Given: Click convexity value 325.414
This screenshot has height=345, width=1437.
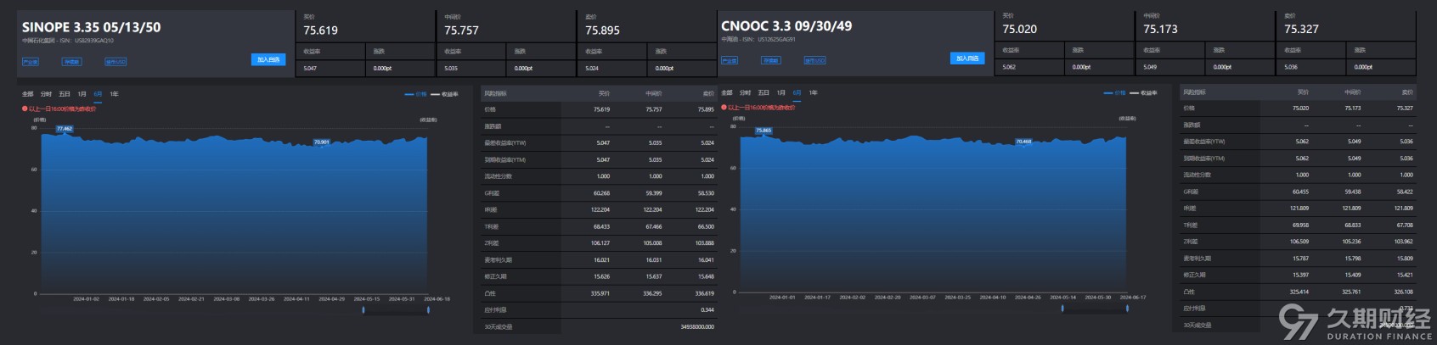Looking at the screenshot, I should (1299, 292).
